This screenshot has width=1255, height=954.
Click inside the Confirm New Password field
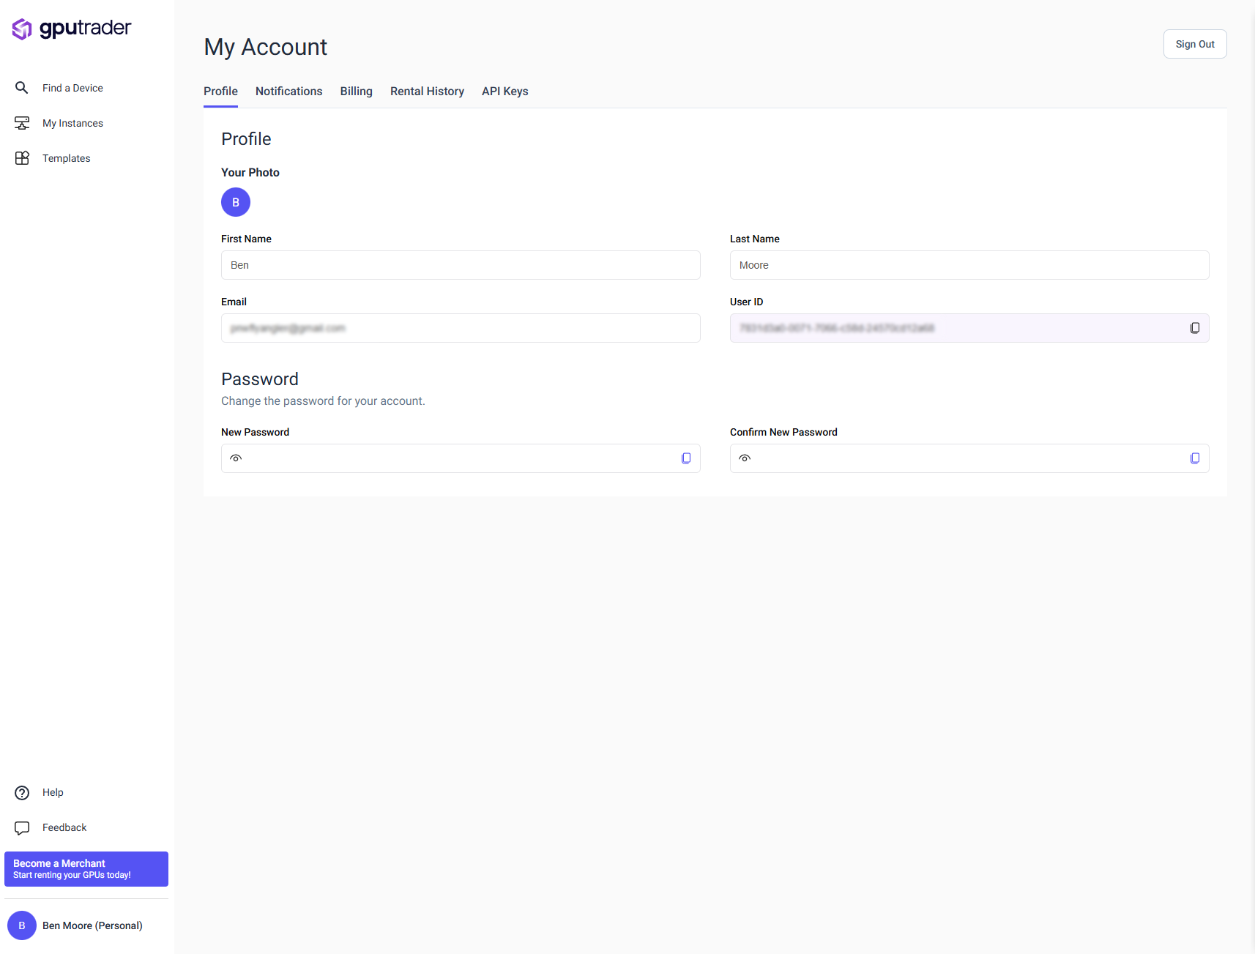(x=969, y=458)
